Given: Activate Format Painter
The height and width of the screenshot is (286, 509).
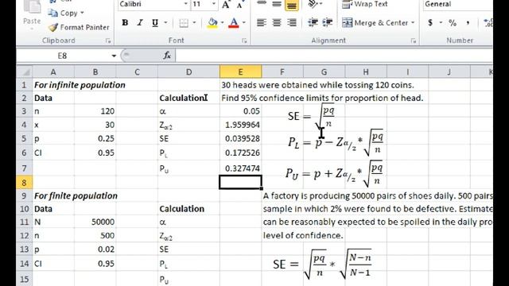Looking at the screenshot, I should click(x=79, y=27).
